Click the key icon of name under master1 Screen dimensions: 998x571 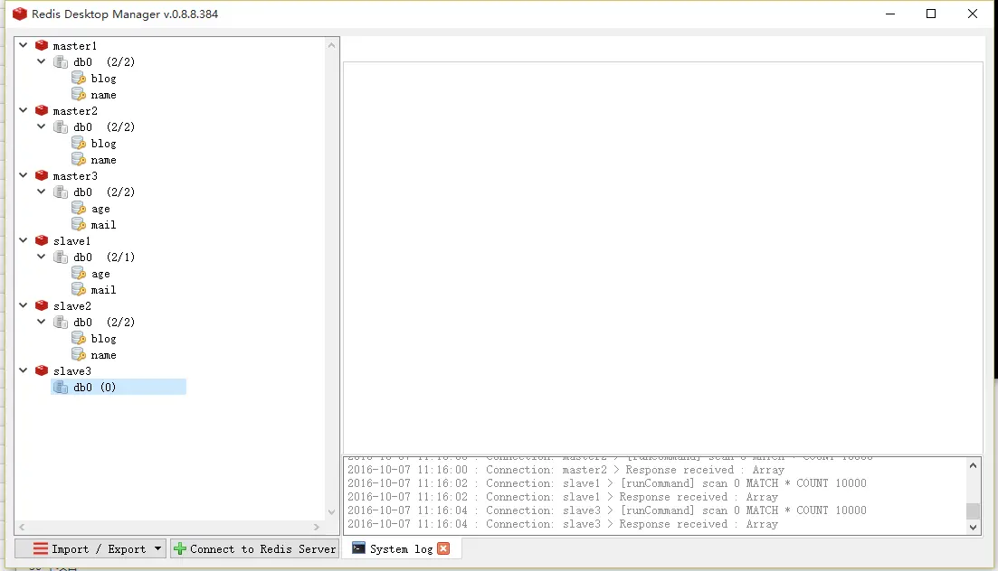(x=79, y=94)
